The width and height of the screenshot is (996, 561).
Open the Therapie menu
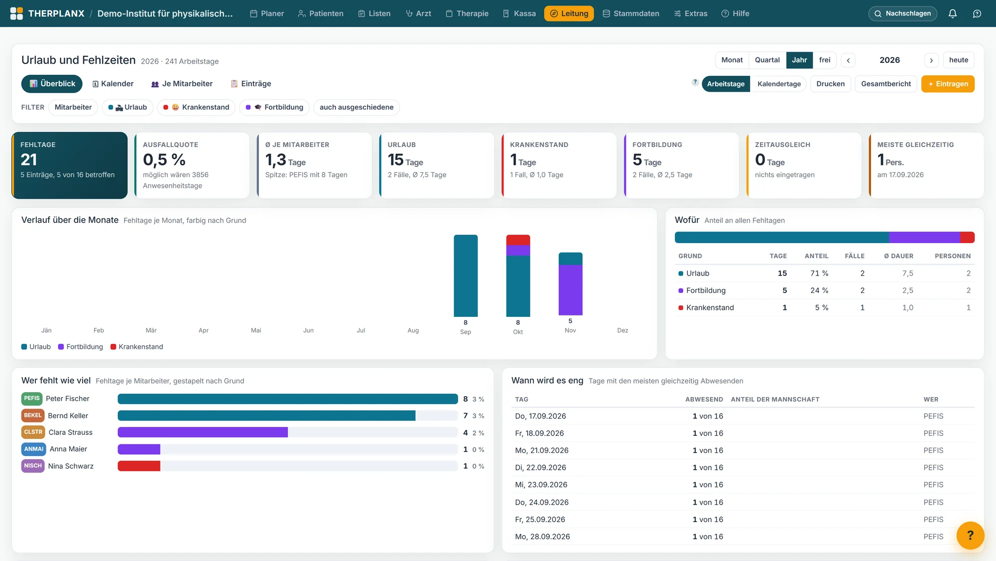tap(467, 13)
